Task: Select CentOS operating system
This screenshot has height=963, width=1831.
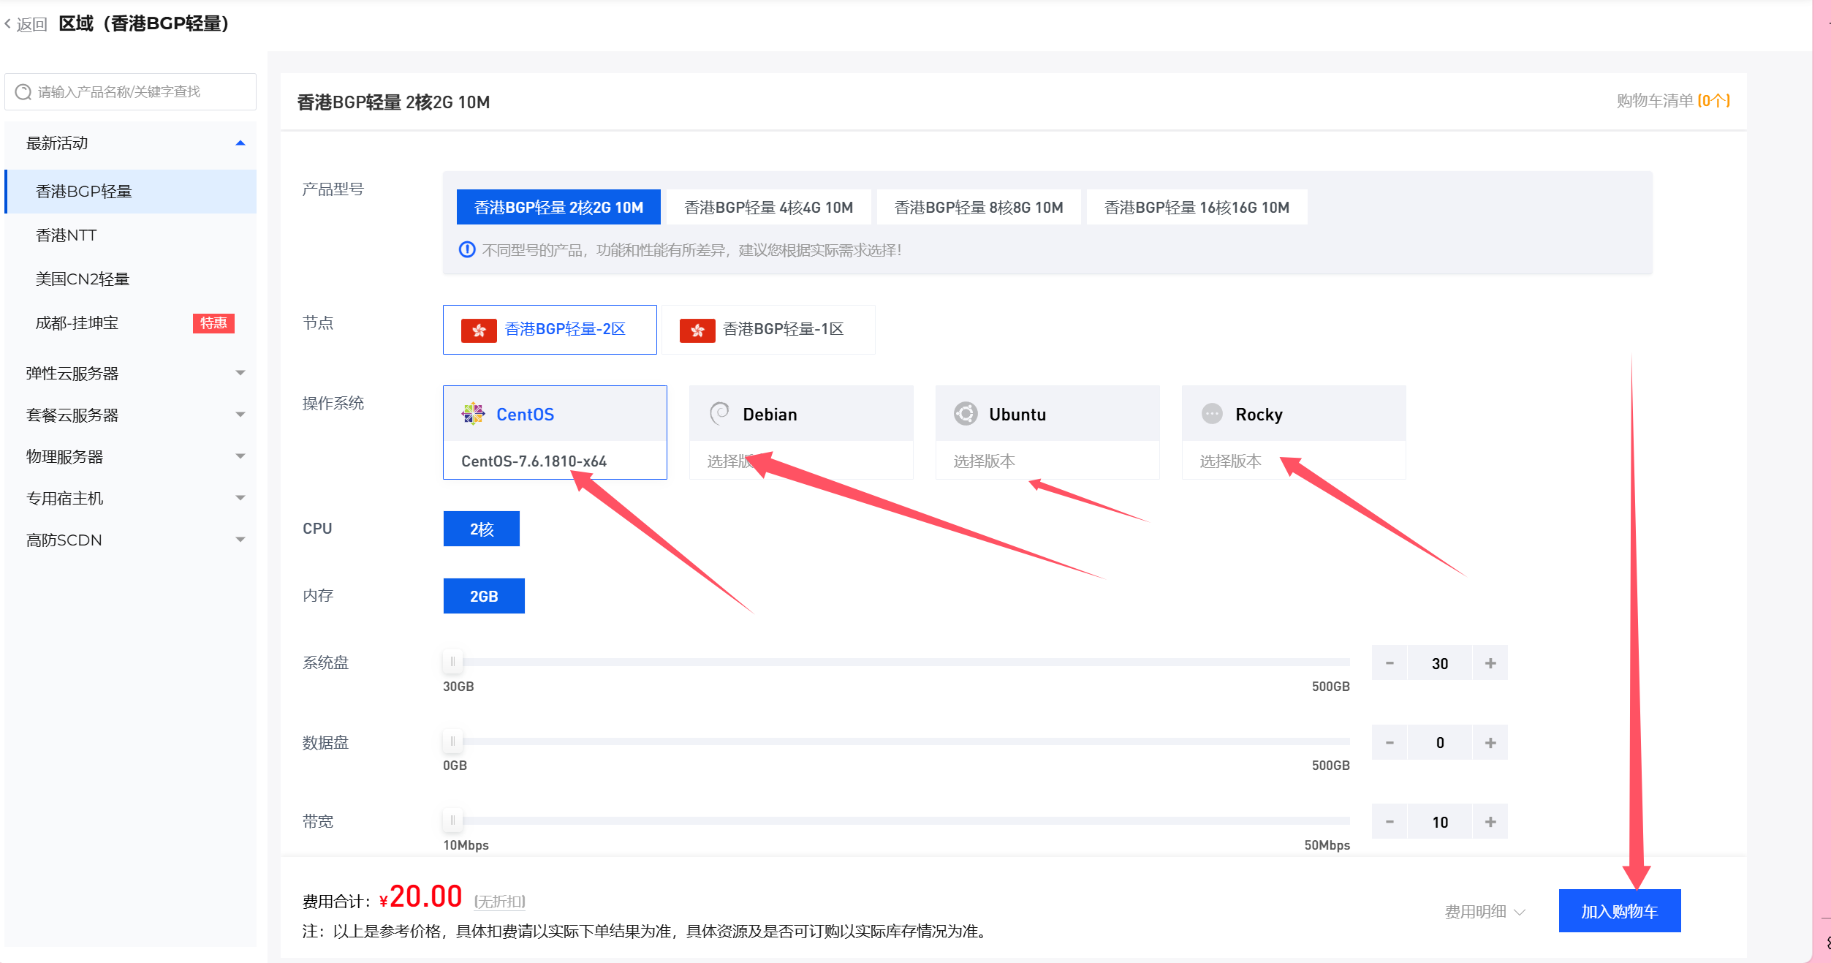Action: (555, 414)
